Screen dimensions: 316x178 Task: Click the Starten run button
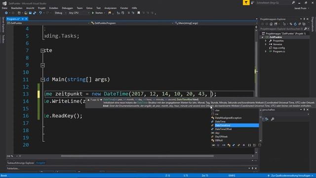pyautogui.click(x=98, y=13)
